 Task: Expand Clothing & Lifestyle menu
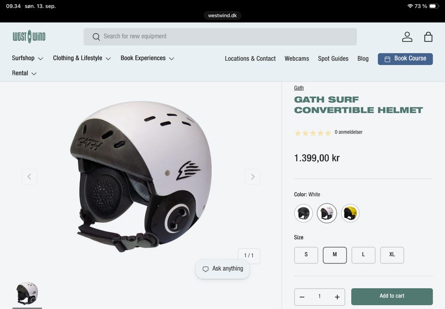click(x=82, y=58)
